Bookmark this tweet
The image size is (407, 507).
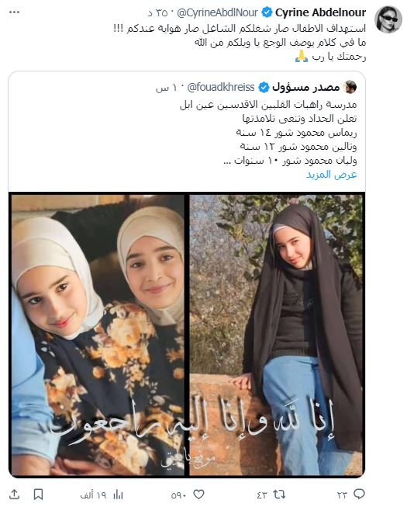(x=39, y=495)
